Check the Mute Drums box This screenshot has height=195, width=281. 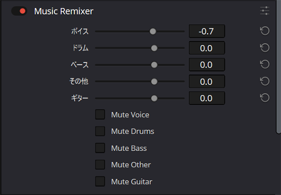click(100, 131)
